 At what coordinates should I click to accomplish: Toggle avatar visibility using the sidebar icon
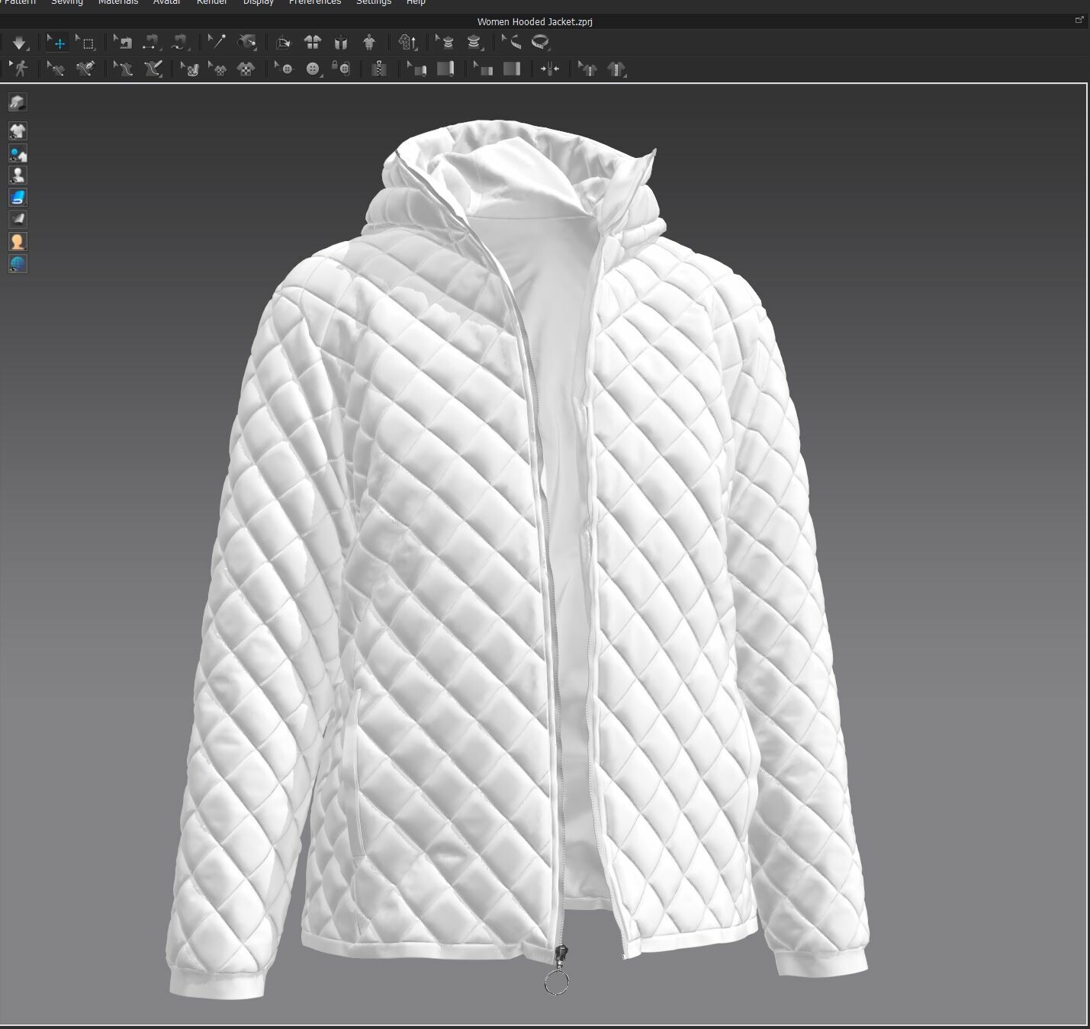tap(18, 174)
